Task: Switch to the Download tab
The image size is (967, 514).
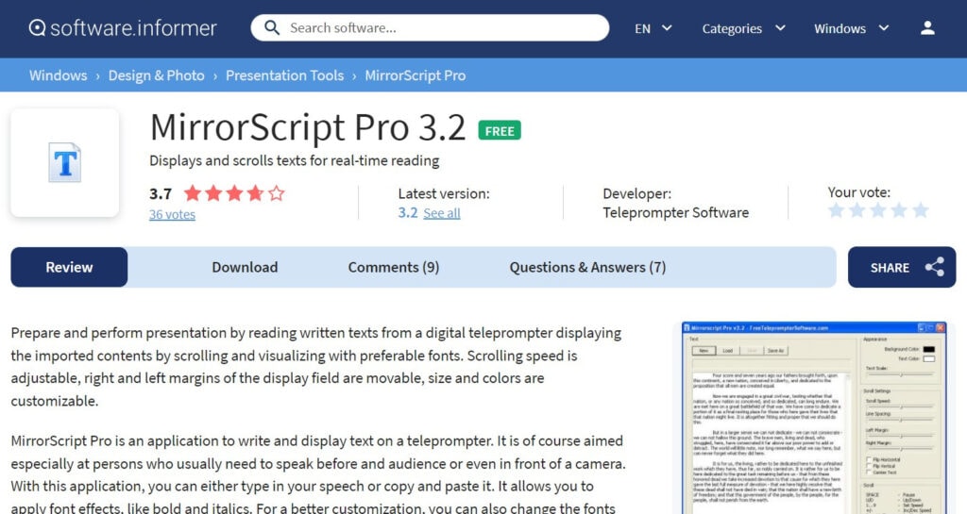Action: [245, 267]
